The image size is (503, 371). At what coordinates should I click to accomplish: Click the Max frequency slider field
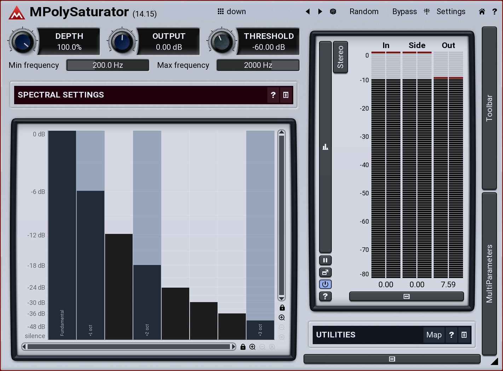click(x=258, y=65)
